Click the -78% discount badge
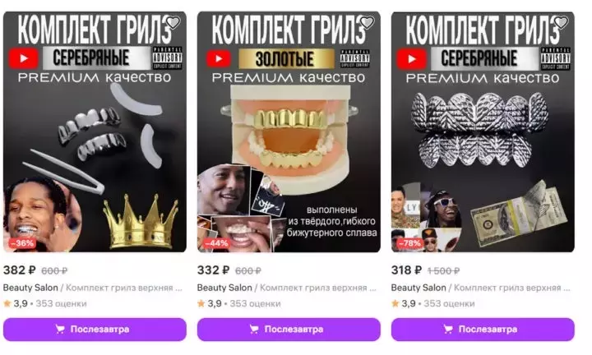This screenshot has width=592, height=355. pos(410,243)
